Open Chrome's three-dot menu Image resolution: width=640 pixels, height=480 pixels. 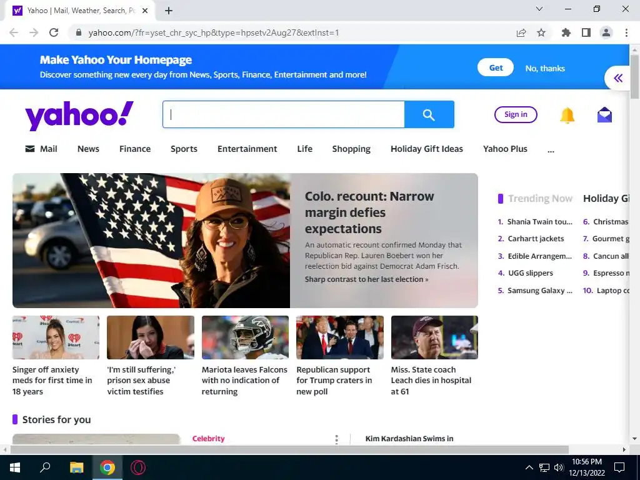point(626,32)
